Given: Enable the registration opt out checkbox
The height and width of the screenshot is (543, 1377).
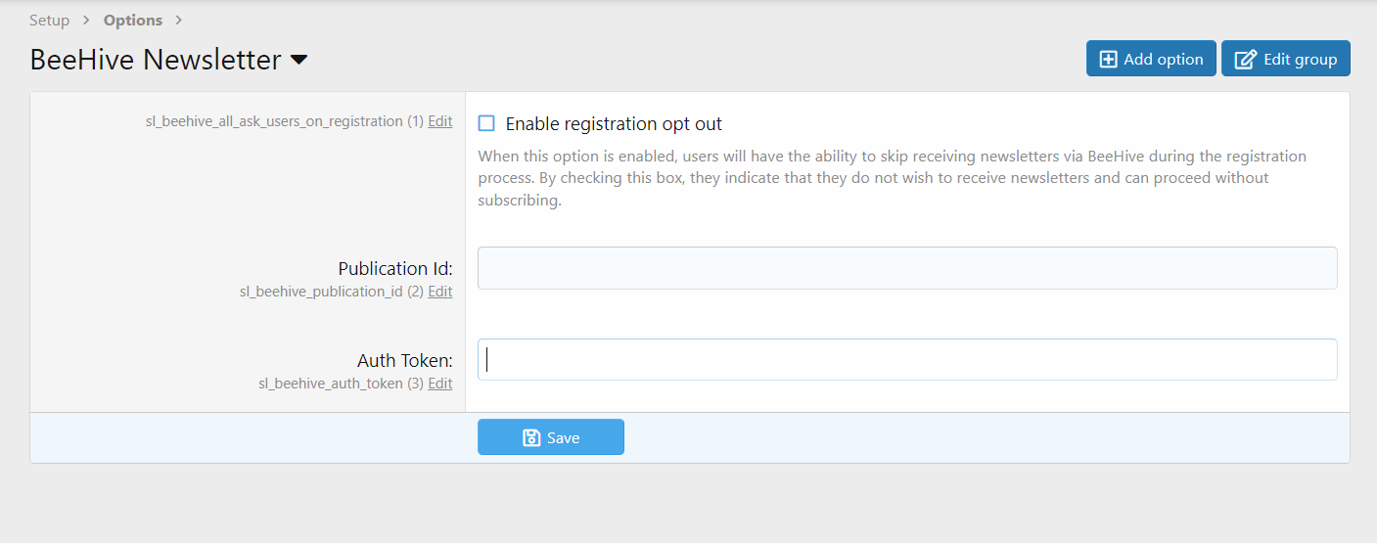Looking at the screenshot, I should [x=486, y=123].
